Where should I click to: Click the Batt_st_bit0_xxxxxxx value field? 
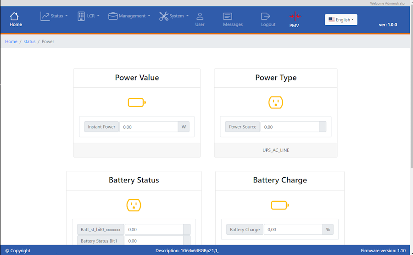point(154,229)
